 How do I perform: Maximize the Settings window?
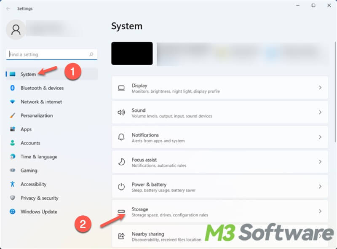[x=313, y=5]
